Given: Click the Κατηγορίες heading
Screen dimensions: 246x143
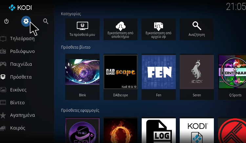Looking at the screenshot, I should pyautogui.click(x=71, y=14).
